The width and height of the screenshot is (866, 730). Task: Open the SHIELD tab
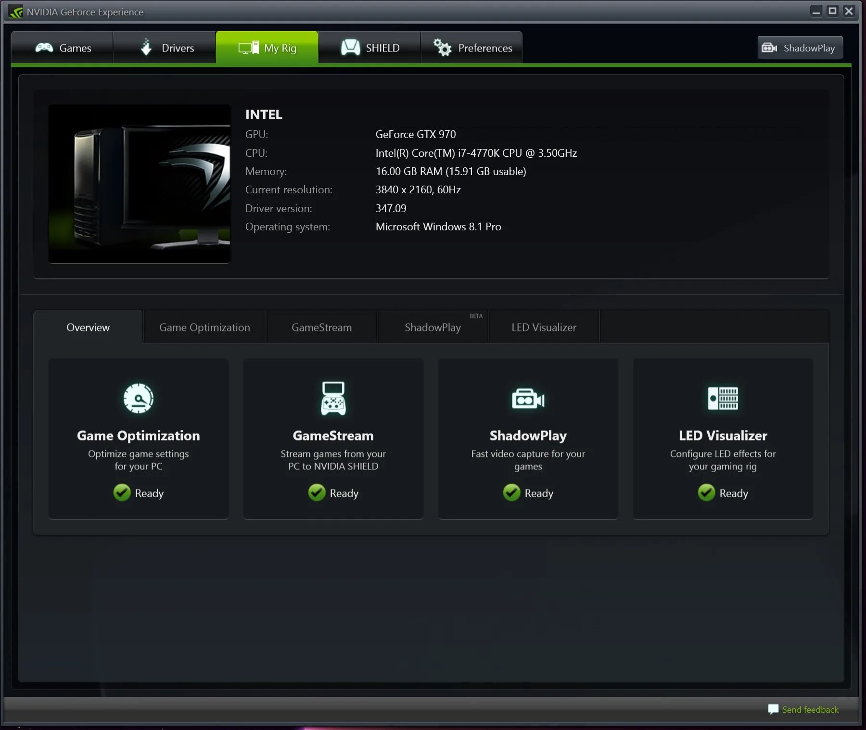click(369, 48)
